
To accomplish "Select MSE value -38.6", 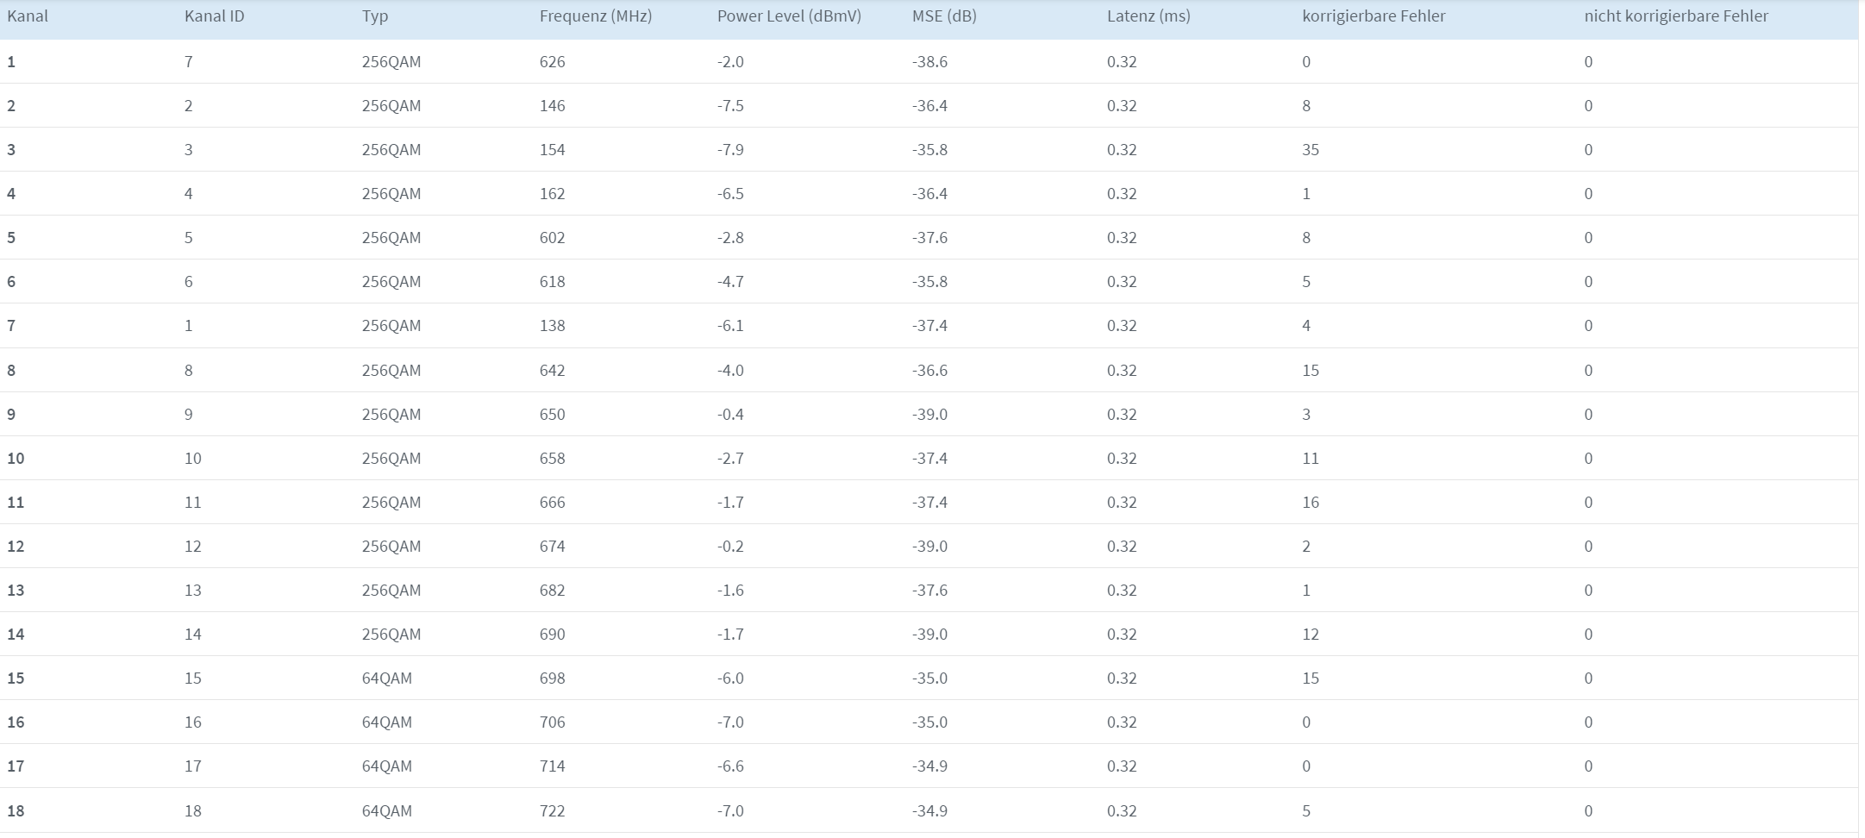I will (929, 62).
